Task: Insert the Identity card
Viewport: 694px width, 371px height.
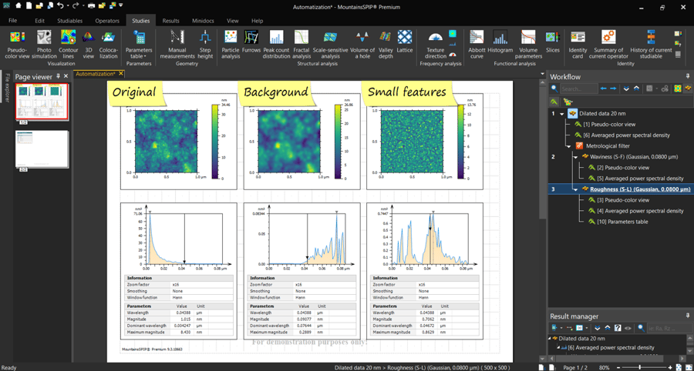Action: click(578, 44)
